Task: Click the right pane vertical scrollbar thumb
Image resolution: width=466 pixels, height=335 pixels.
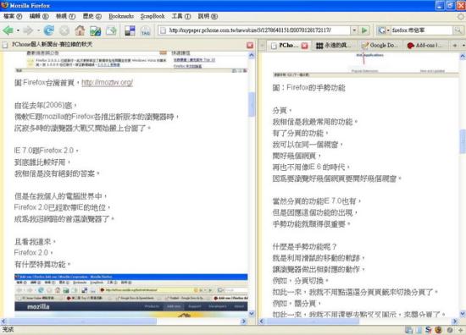Action: point(463,141)
